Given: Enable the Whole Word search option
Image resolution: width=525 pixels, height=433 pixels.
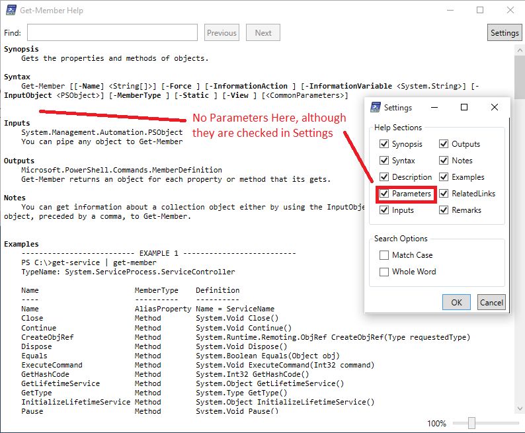Looking at the screenshot, I should click(x=384, y=272).
